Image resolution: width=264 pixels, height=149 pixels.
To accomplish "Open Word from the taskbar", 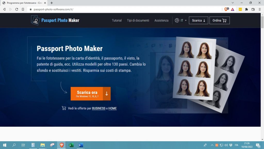I will tap(80, 145).
